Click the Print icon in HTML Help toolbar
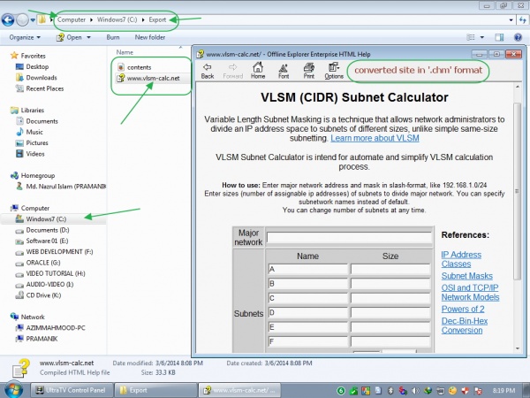The image size is (530, 398). tap(308, 71)
